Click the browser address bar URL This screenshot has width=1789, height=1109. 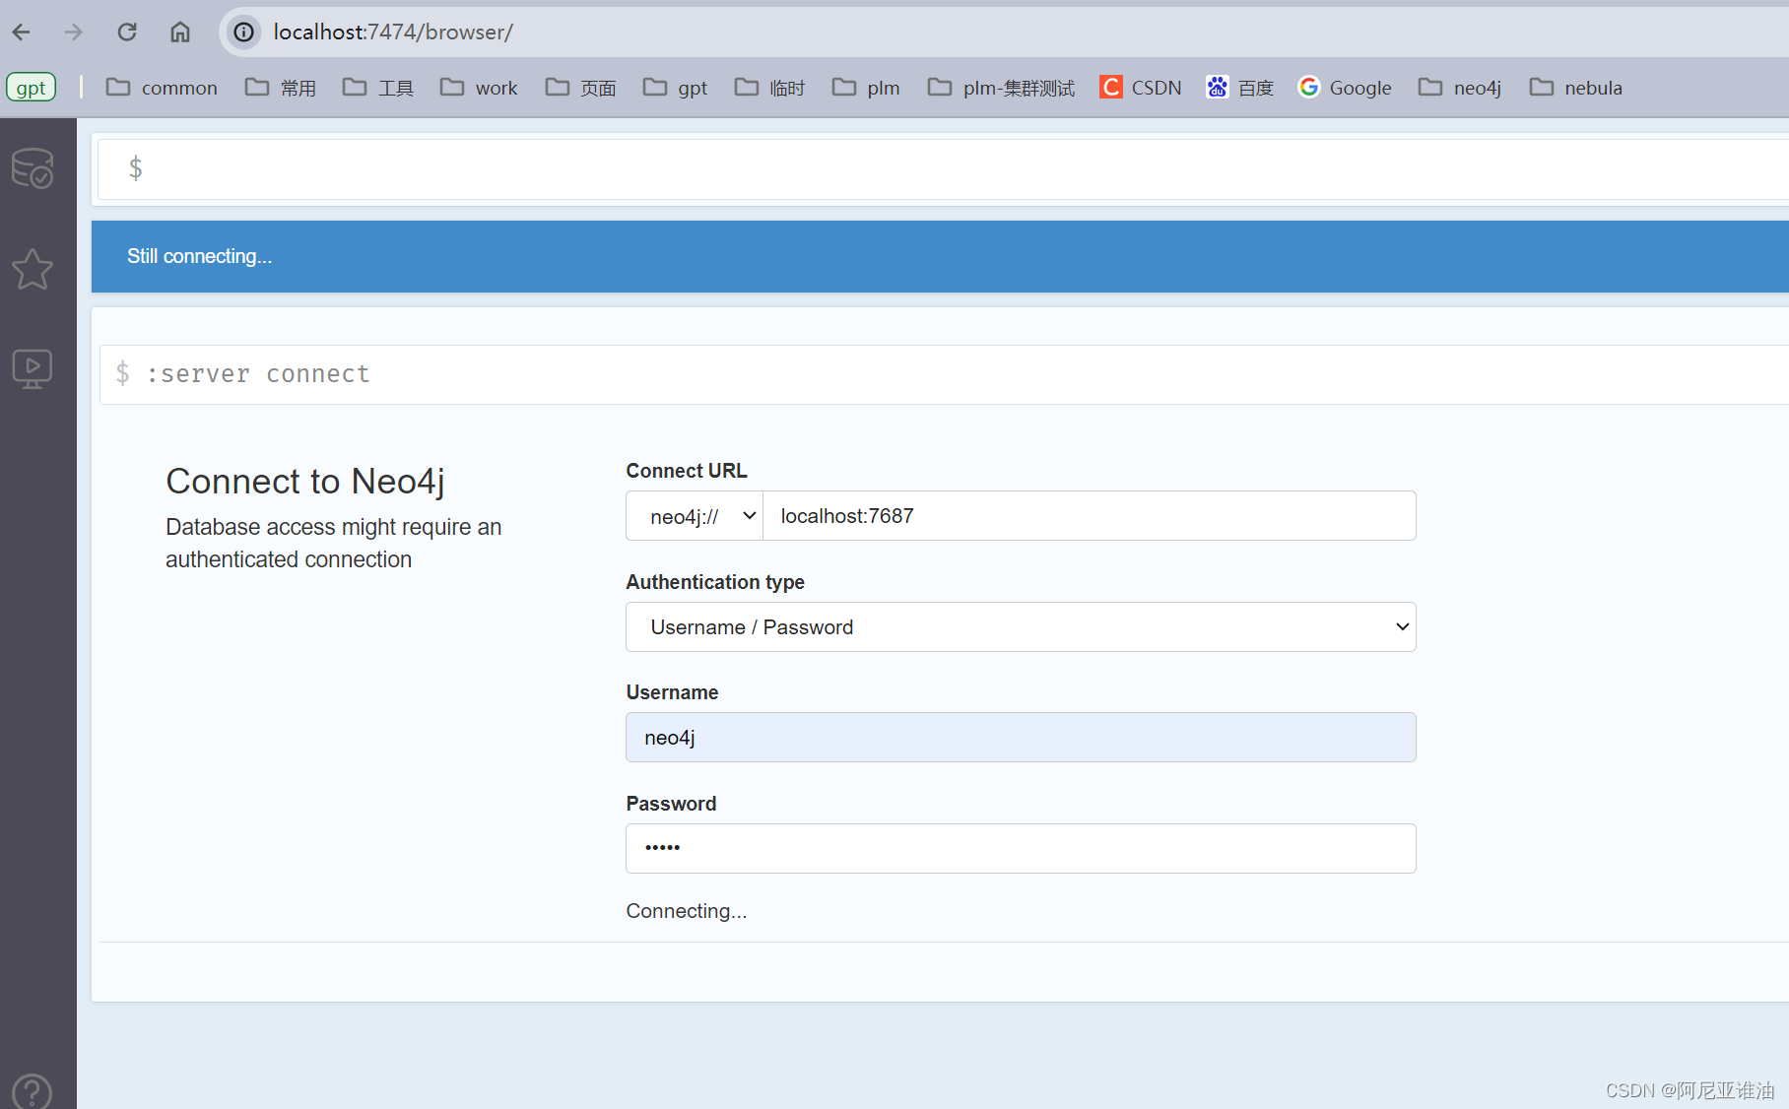pyautogui.click(x=393, y=33)
